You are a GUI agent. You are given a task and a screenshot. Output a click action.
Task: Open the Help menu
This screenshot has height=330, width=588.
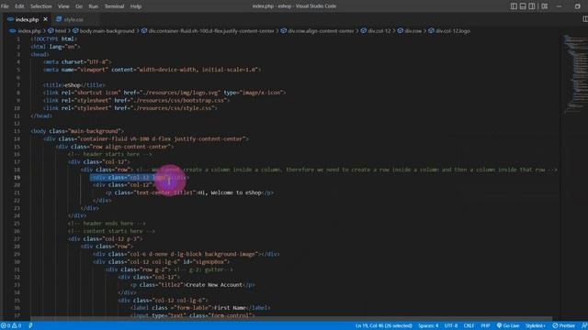pyautogui.click(x=136, y=6)
